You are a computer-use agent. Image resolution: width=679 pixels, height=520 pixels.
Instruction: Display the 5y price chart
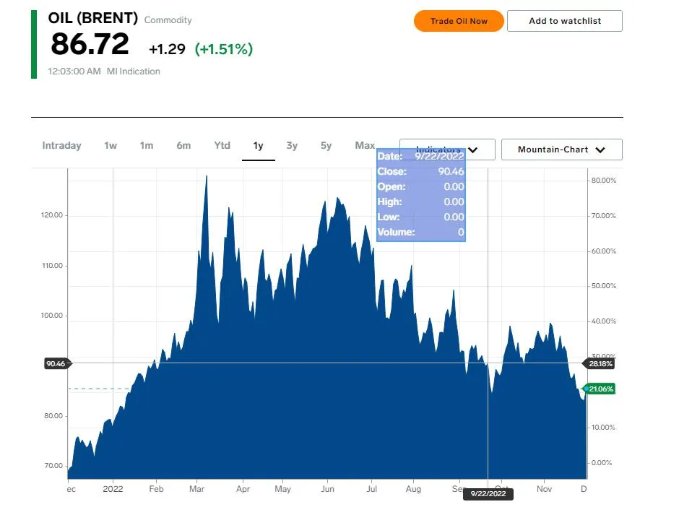(x=326, y=146)
